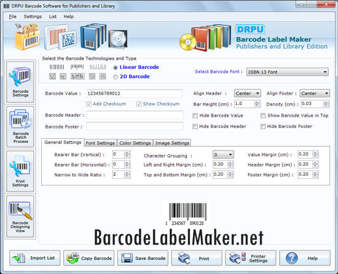Click the third linear barcode sample icon
338x274 pixels.
coord(98,67)
